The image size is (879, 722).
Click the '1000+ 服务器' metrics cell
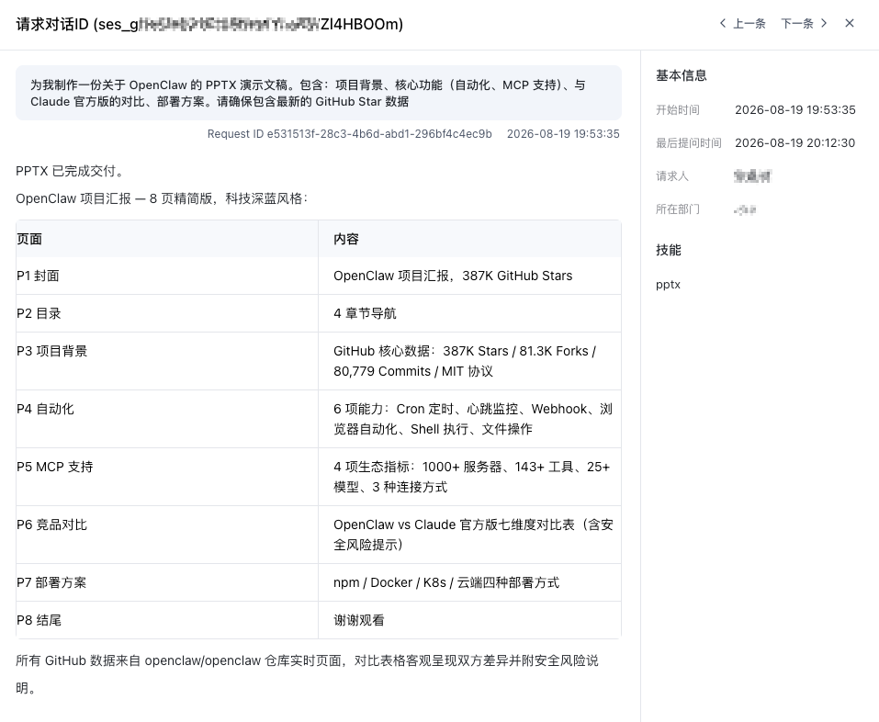[x=469, y=477]
